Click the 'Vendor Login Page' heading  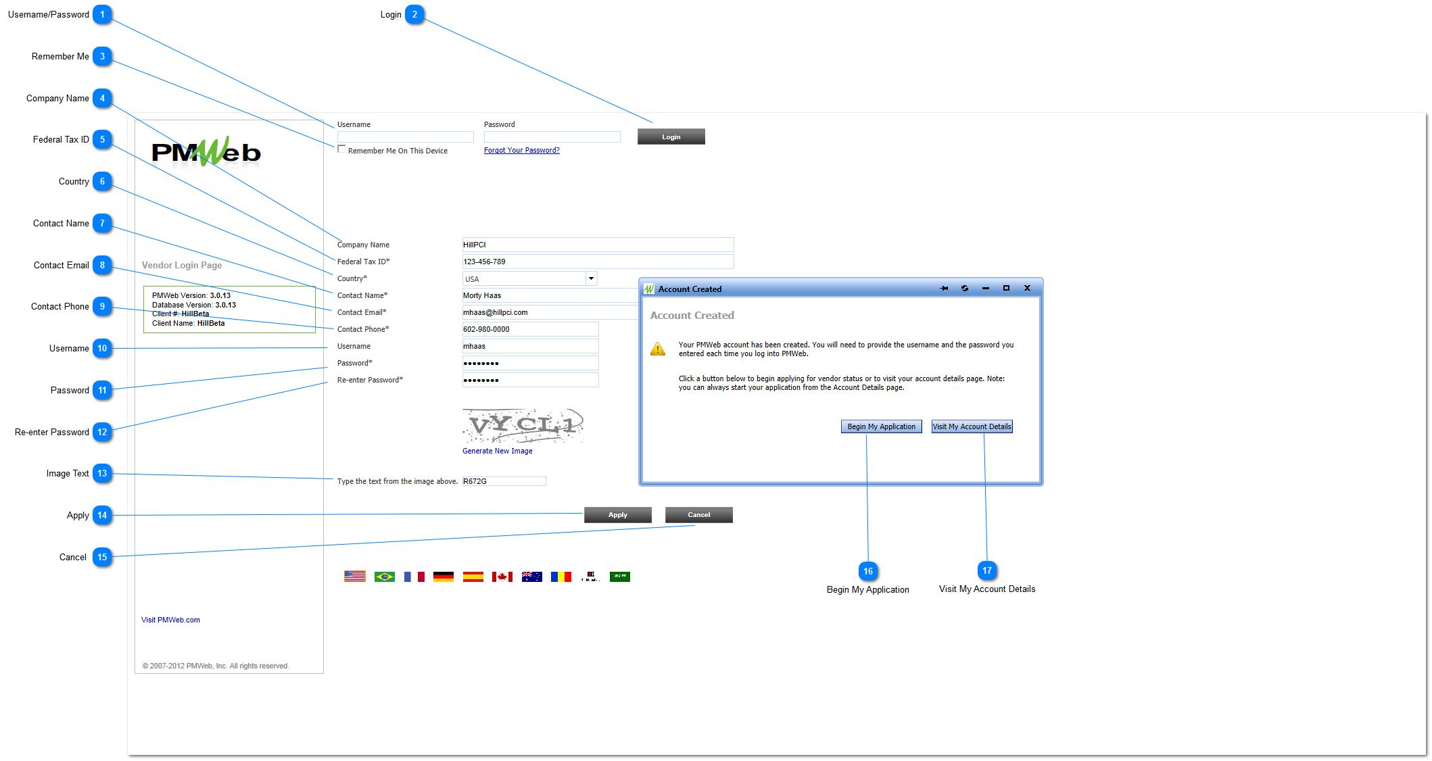[182, 265]
